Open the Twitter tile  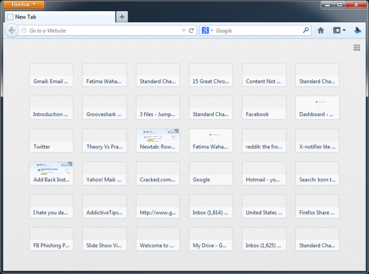click(x=51, y=141)
